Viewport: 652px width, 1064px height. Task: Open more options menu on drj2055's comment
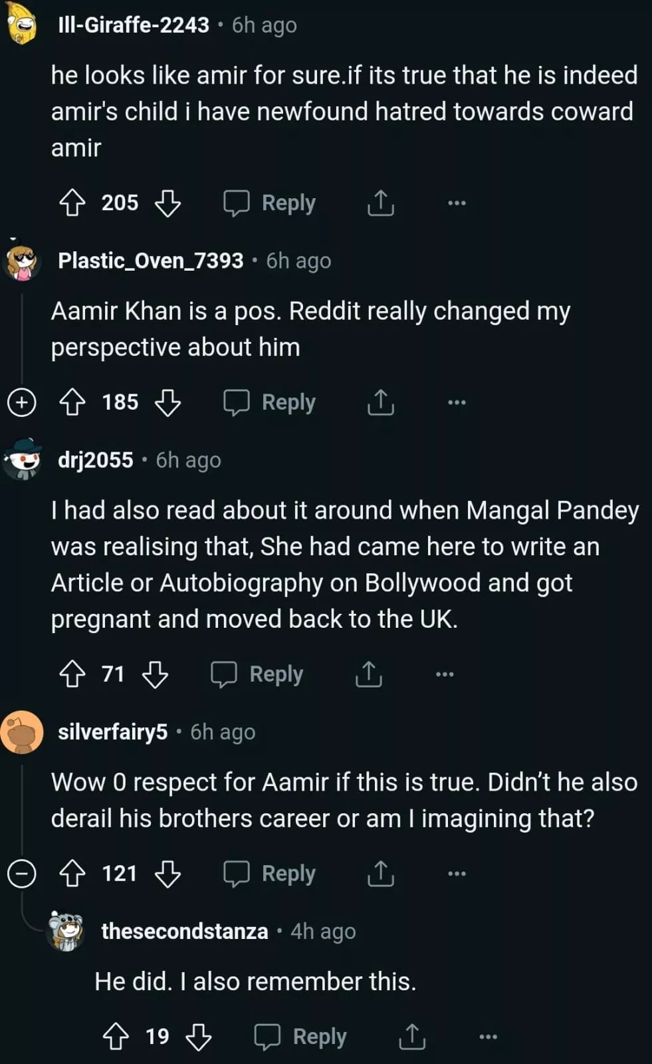point(444,674)
